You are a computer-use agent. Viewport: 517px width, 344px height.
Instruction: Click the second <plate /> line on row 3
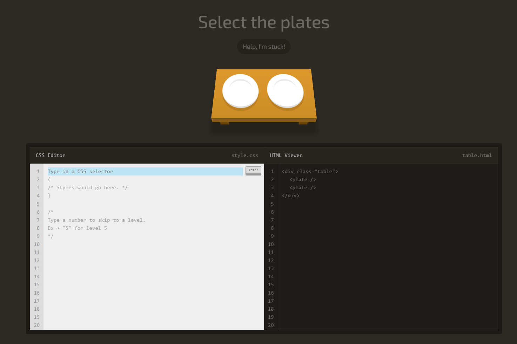pyautogui.click(x=303, y=187)
